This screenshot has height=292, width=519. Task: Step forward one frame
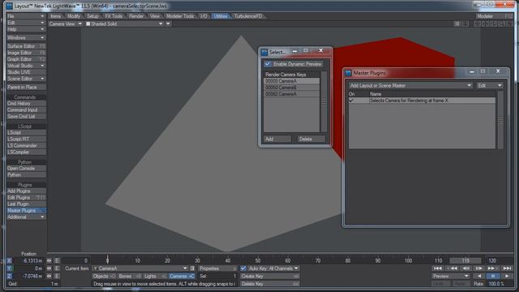pos(478,268)
